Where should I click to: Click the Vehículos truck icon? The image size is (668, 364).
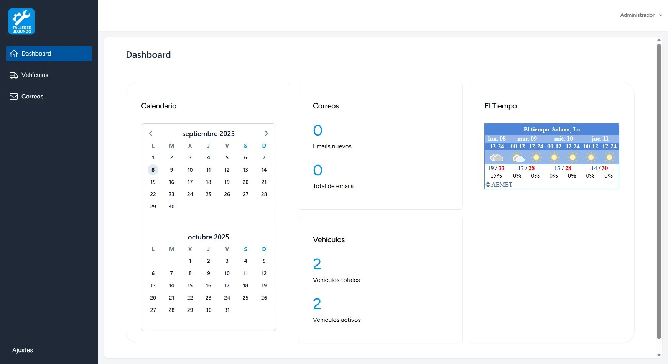(14, 75)
